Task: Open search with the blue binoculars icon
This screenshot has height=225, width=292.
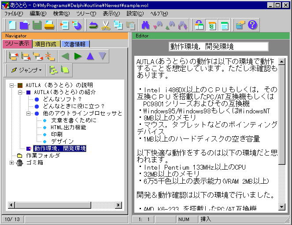Action: tap(145, 25)
